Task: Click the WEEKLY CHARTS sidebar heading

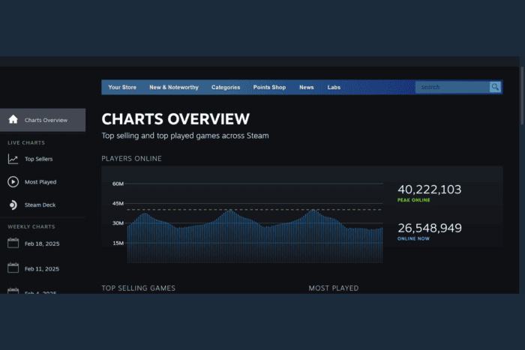Action: click(x=31, y=226)
